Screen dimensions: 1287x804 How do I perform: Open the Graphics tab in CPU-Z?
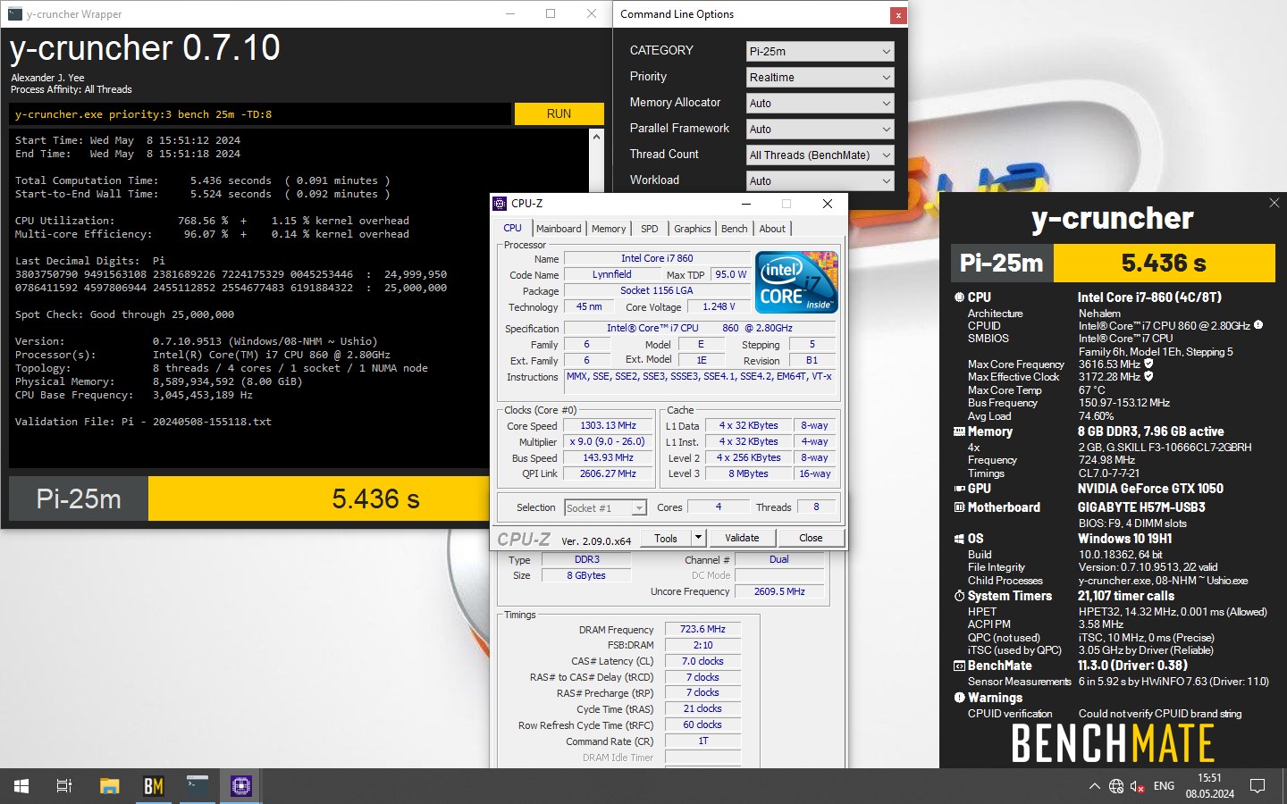pos(692,229)
